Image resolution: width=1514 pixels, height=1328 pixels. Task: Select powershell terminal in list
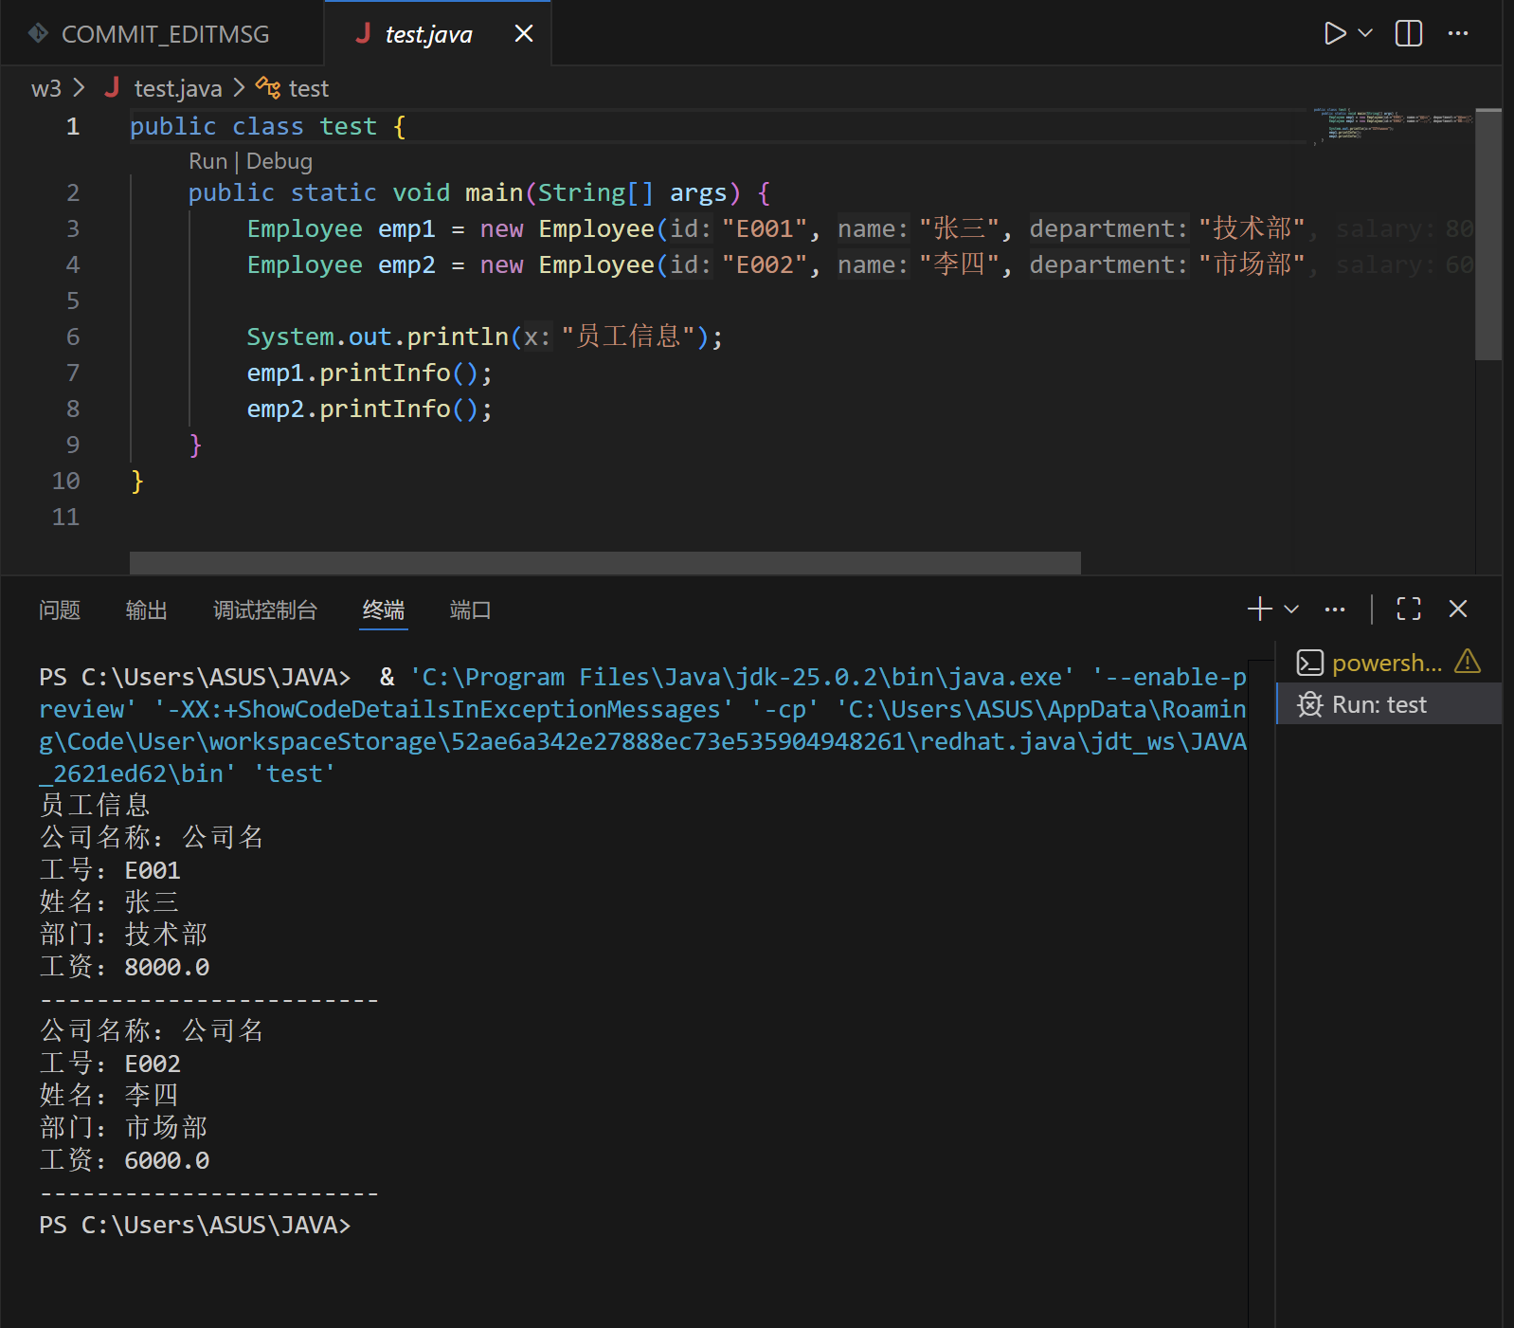tap(1386, 663)
